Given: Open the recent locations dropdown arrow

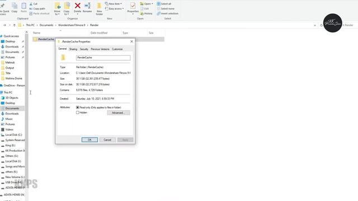Looking at the screenshot, I should (10, 25).
